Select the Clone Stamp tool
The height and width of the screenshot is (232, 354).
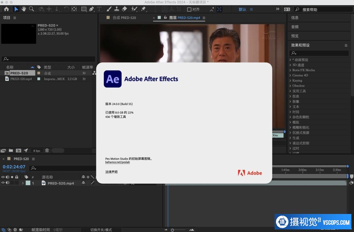[116, 9]
